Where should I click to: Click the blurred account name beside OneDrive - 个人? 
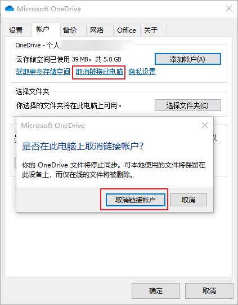coord(97,45)
